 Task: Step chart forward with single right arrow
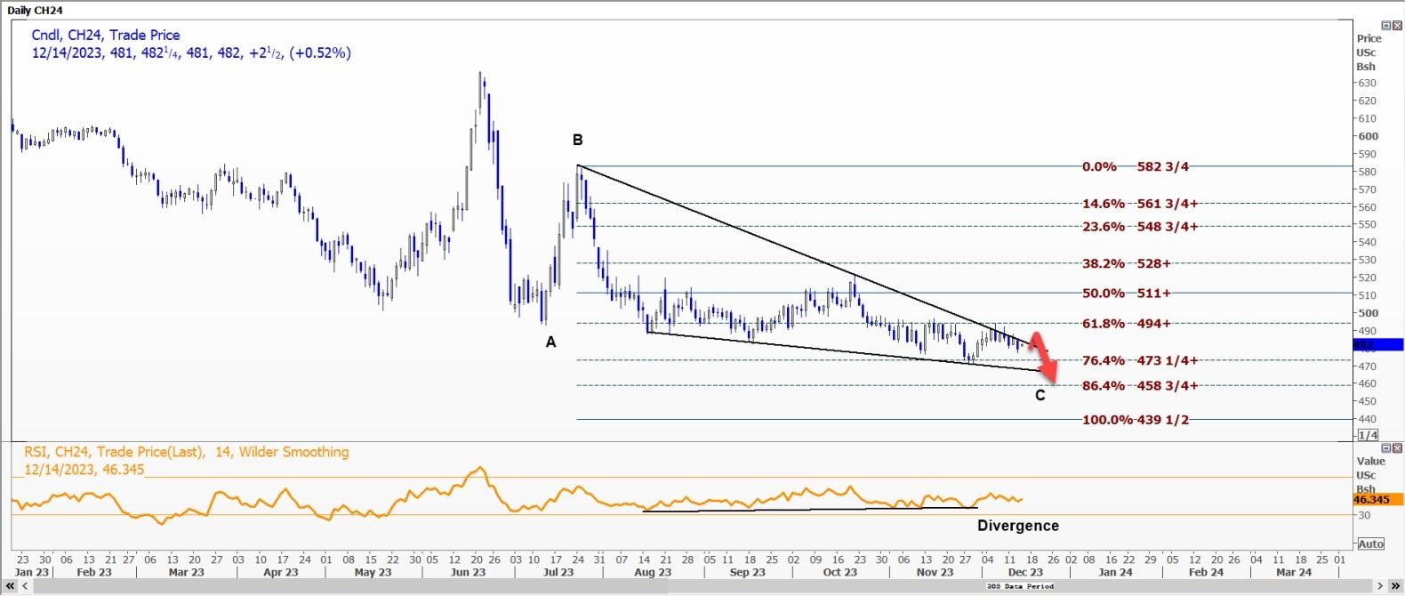point(1381,586)
